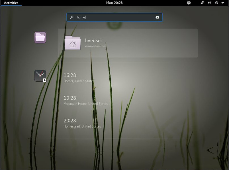Image resolution: width=229 pixels, height=170 pixels.
Task: Open the network connection indicator
Action: click(203, 3)
